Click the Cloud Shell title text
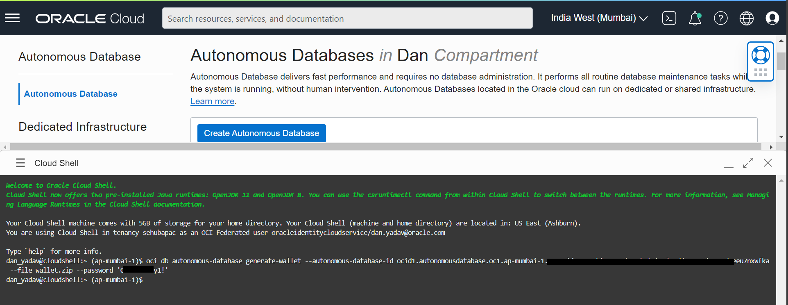The height and width of the screenshot is (305, 788). (x=57, y=163)
